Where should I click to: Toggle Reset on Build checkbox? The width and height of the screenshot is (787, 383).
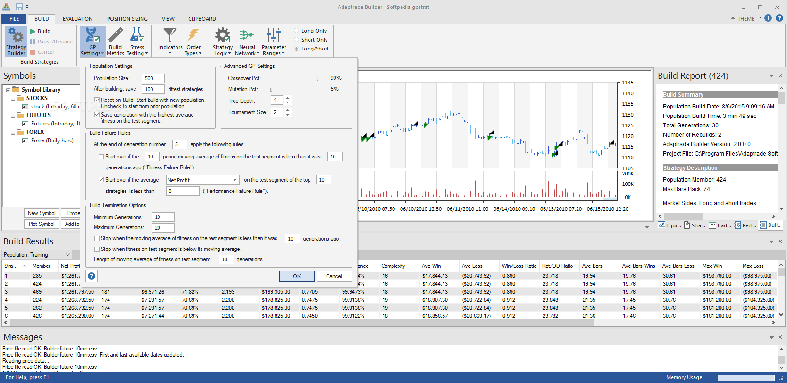tap(97, 100)
